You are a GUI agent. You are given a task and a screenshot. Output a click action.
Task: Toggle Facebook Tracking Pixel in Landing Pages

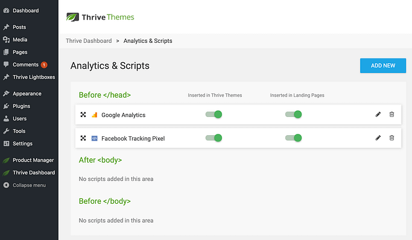click(294, 138)
